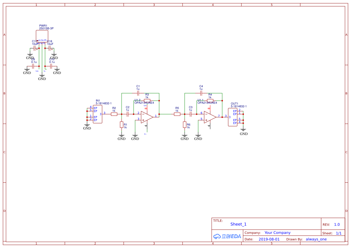Select the R3 resistor symbol
Image resolution: width=351 pixels, height=248 pixels.
[147, 101]
